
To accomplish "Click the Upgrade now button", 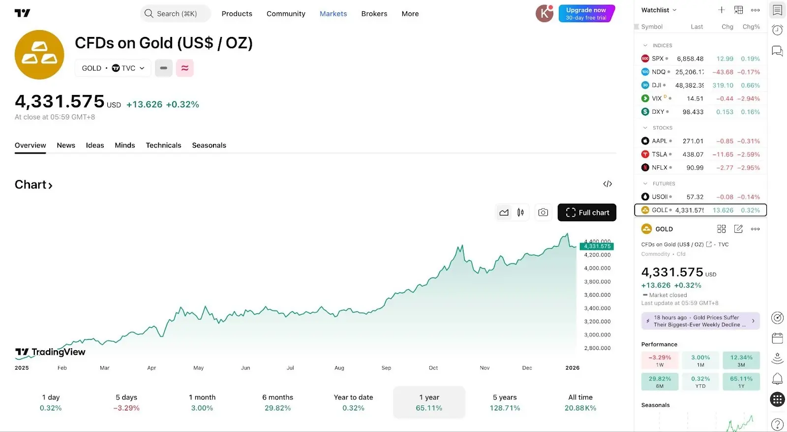I will pyautogui.click(x=586, y=13).
